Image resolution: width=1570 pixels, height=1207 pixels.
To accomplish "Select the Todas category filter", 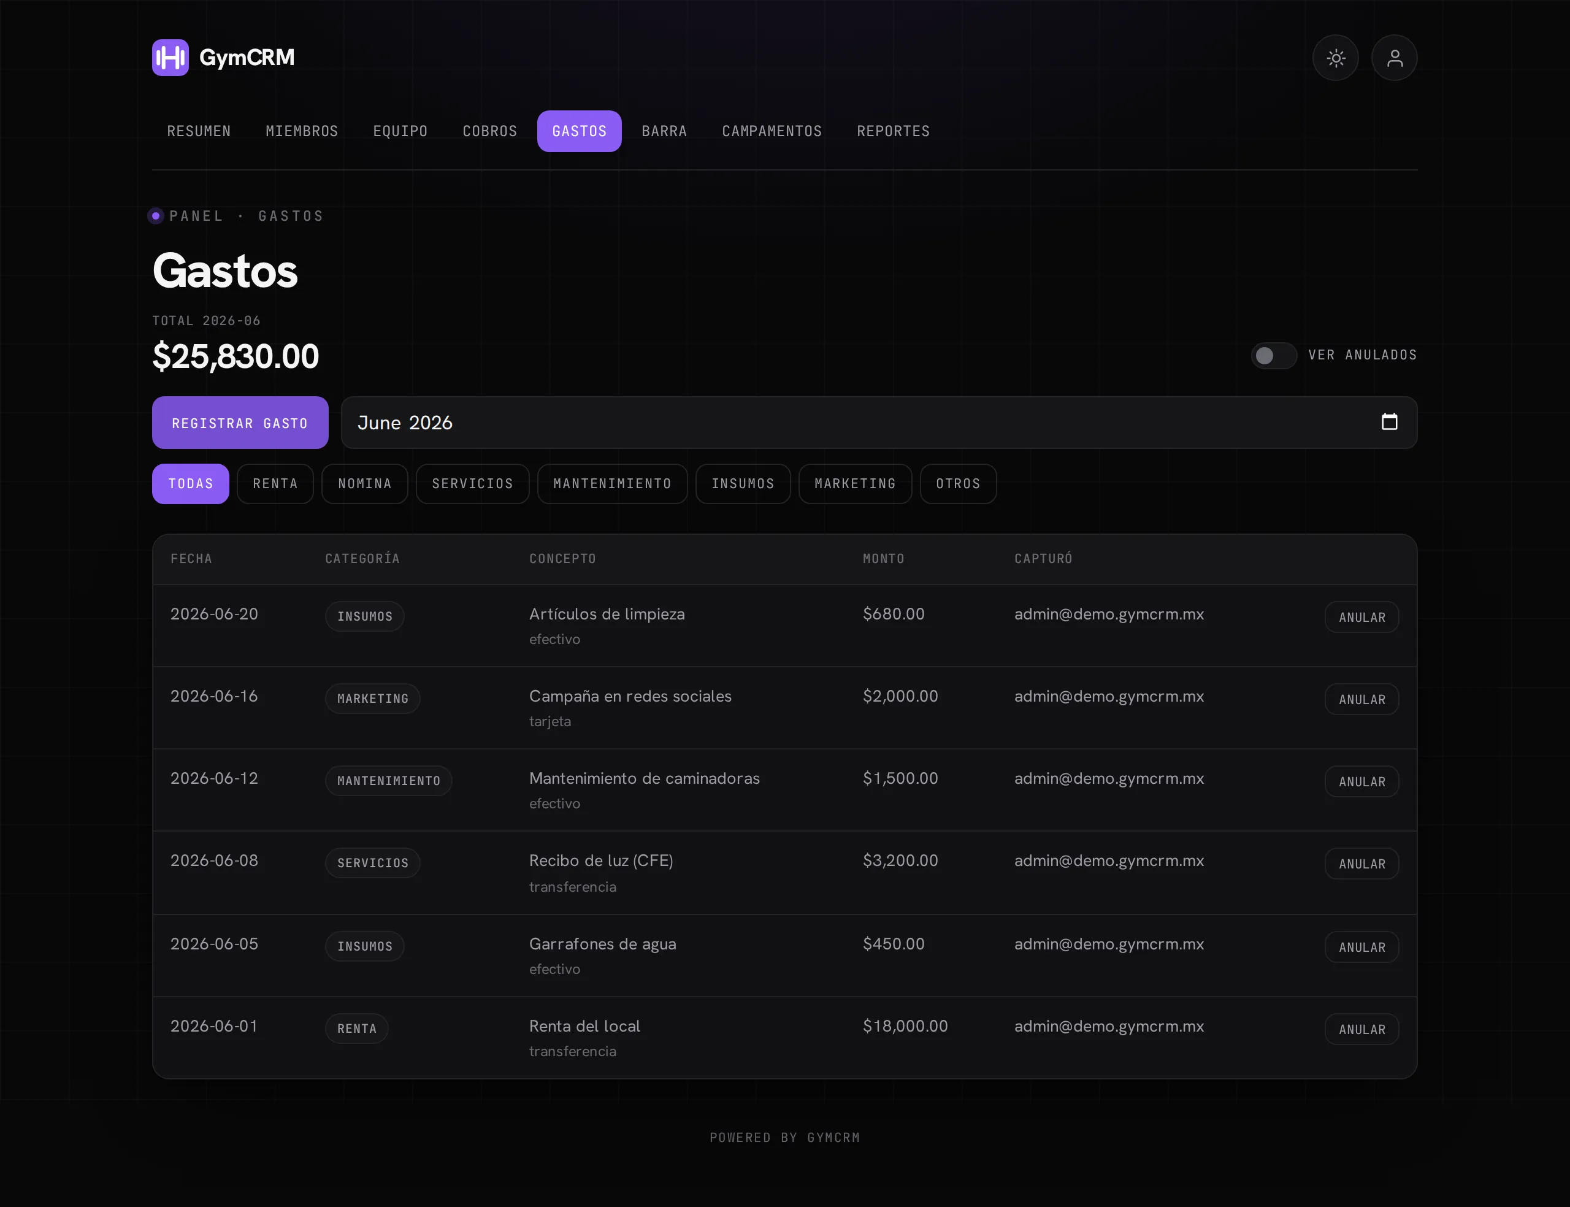I will 190,483.
